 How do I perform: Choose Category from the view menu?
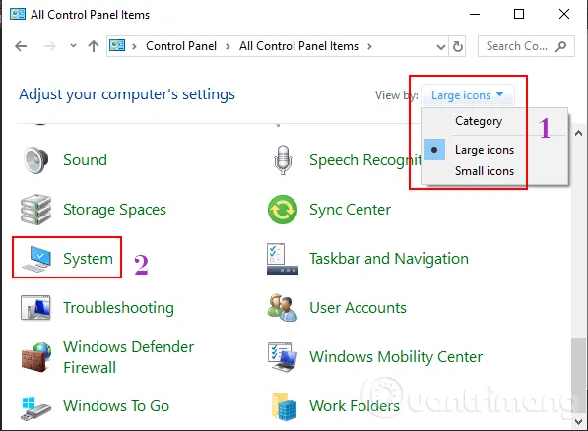pyautogui.click(x=479, y=121)
